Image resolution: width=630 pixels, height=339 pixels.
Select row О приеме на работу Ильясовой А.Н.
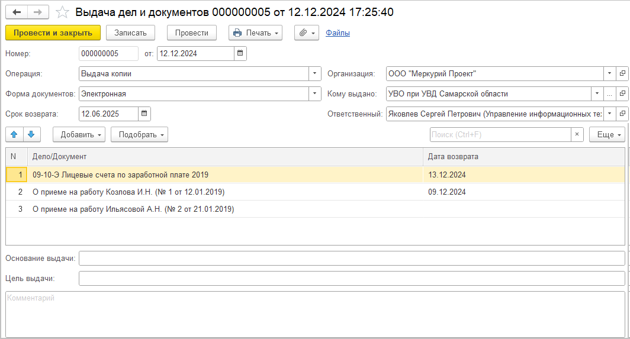pyautogui.click(x=316, y=209)
